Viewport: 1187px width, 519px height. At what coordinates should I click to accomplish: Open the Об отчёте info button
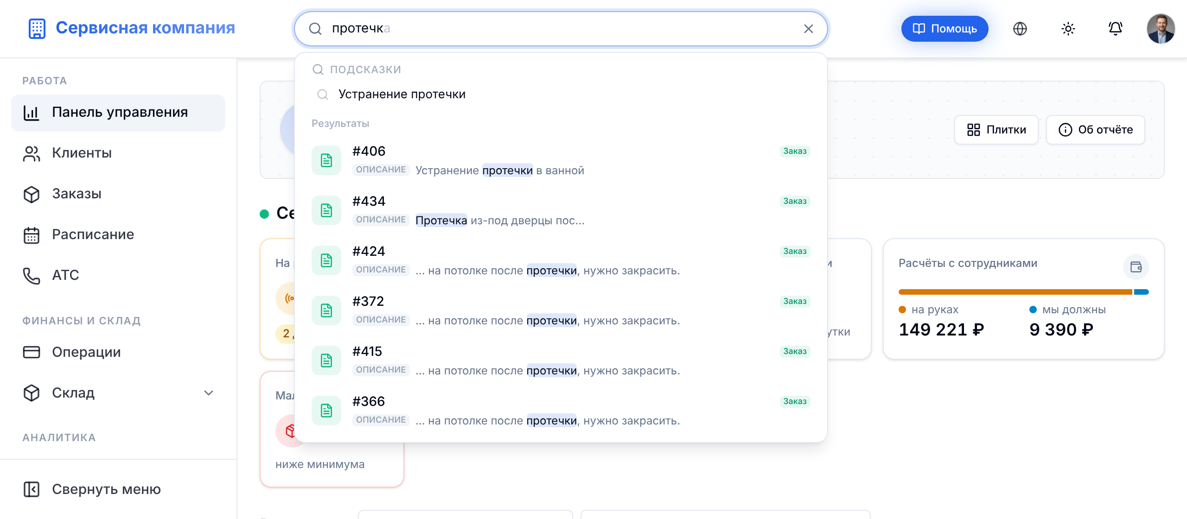click(1096, 130)
